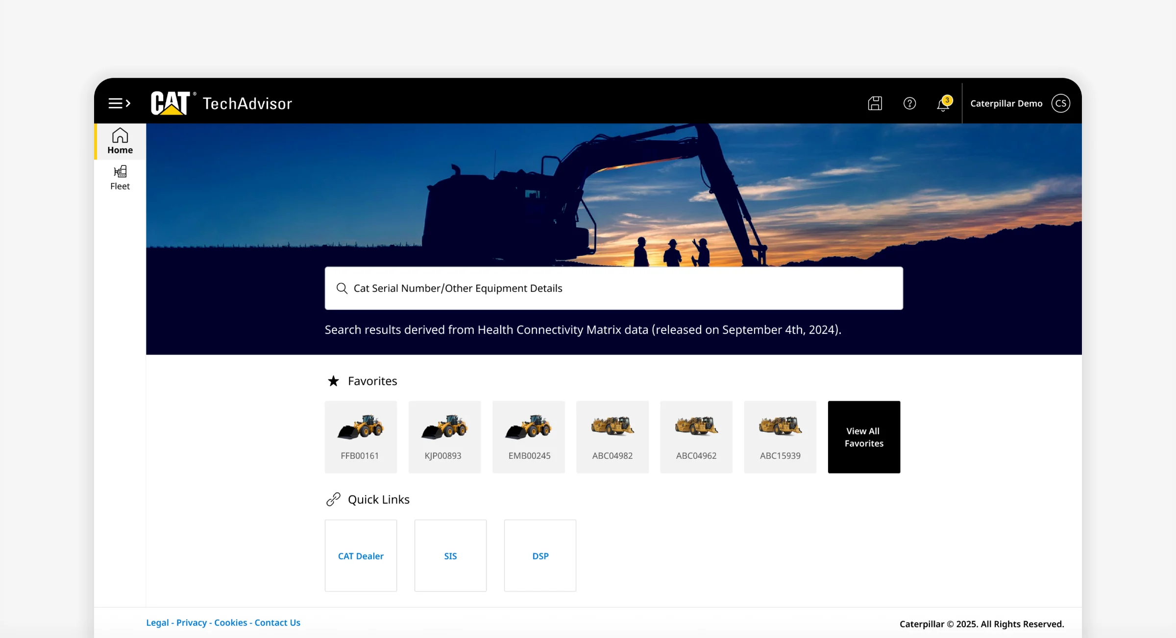
Task: Open help via the question mark icon
Action: [x=909, y=103]
